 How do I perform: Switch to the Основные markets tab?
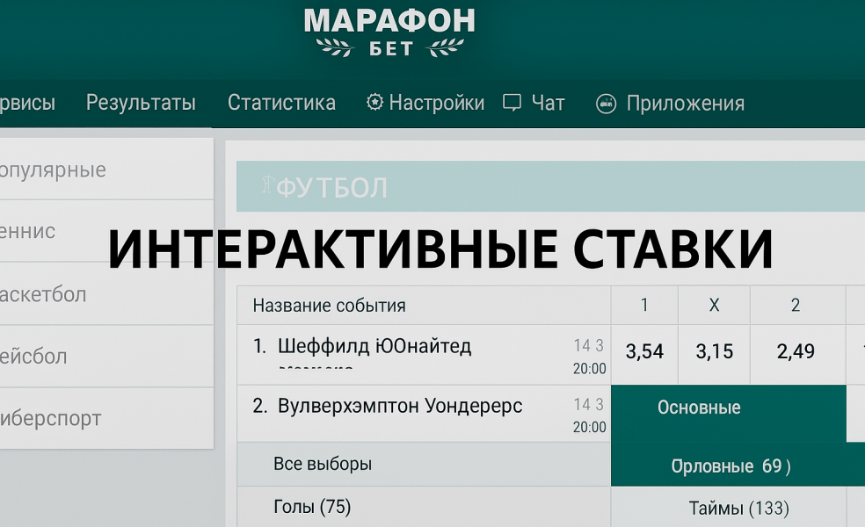click(x=699, y=408)
